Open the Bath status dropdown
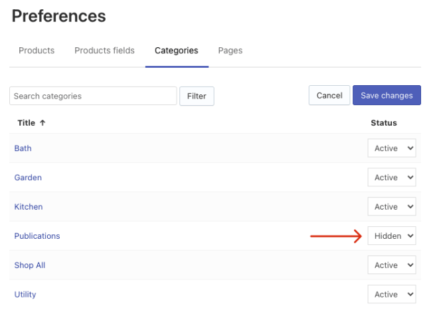The height and width of the screenshot is (314, 431). [x=392, y=148]
